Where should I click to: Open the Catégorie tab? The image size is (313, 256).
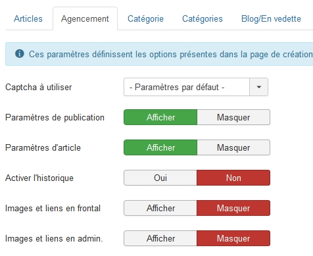[145, 18]
